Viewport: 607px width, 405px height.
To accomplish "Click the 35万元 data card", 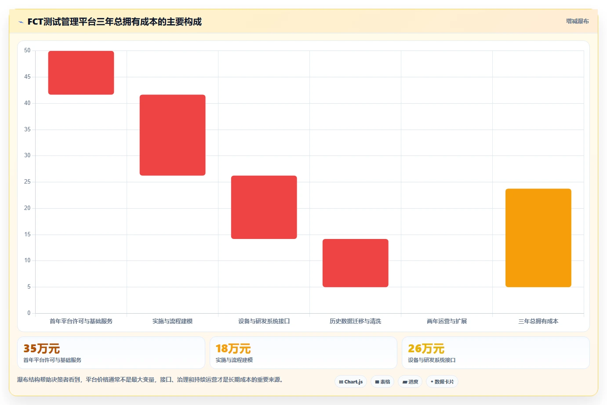I will pos(111,353).
